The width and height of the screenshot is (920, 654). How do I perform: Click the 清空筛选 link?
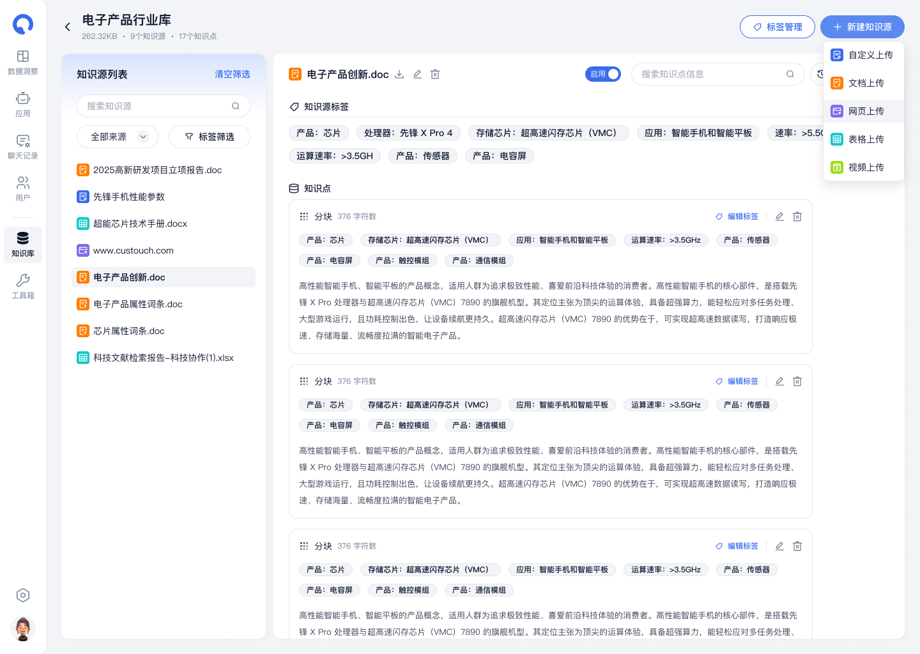coord(232,74)
